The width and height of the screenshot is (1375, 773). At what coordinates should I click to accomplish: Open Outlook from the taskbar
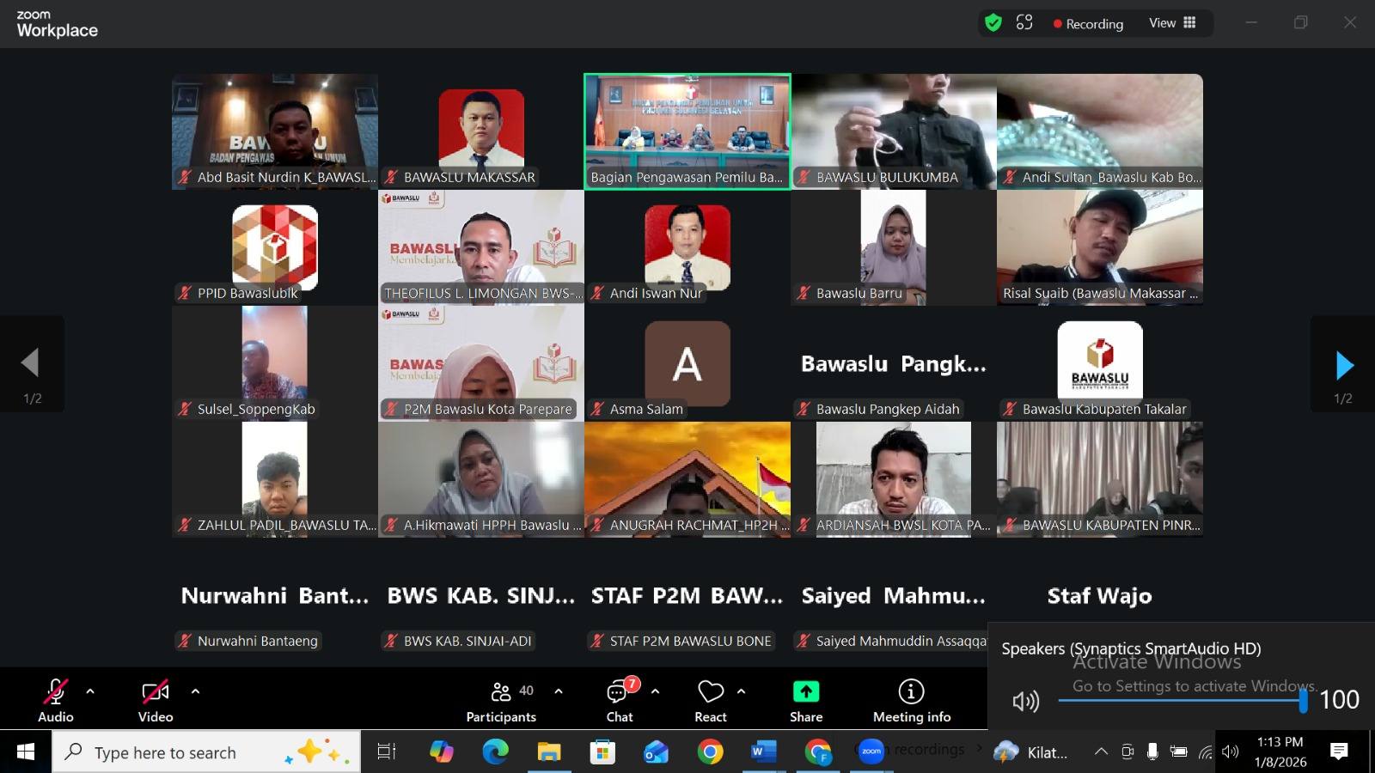[657, 752]
